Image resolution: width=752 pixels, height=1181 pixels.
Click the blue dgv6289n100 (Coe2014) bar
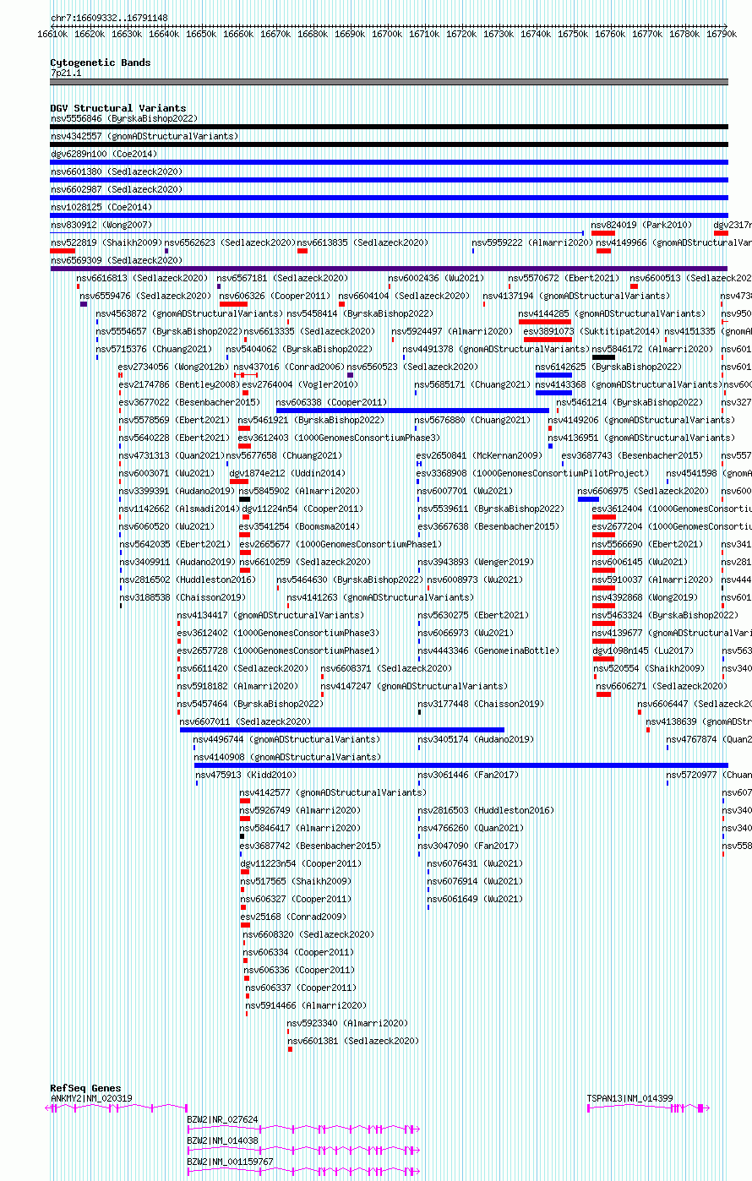pos(390,162)
